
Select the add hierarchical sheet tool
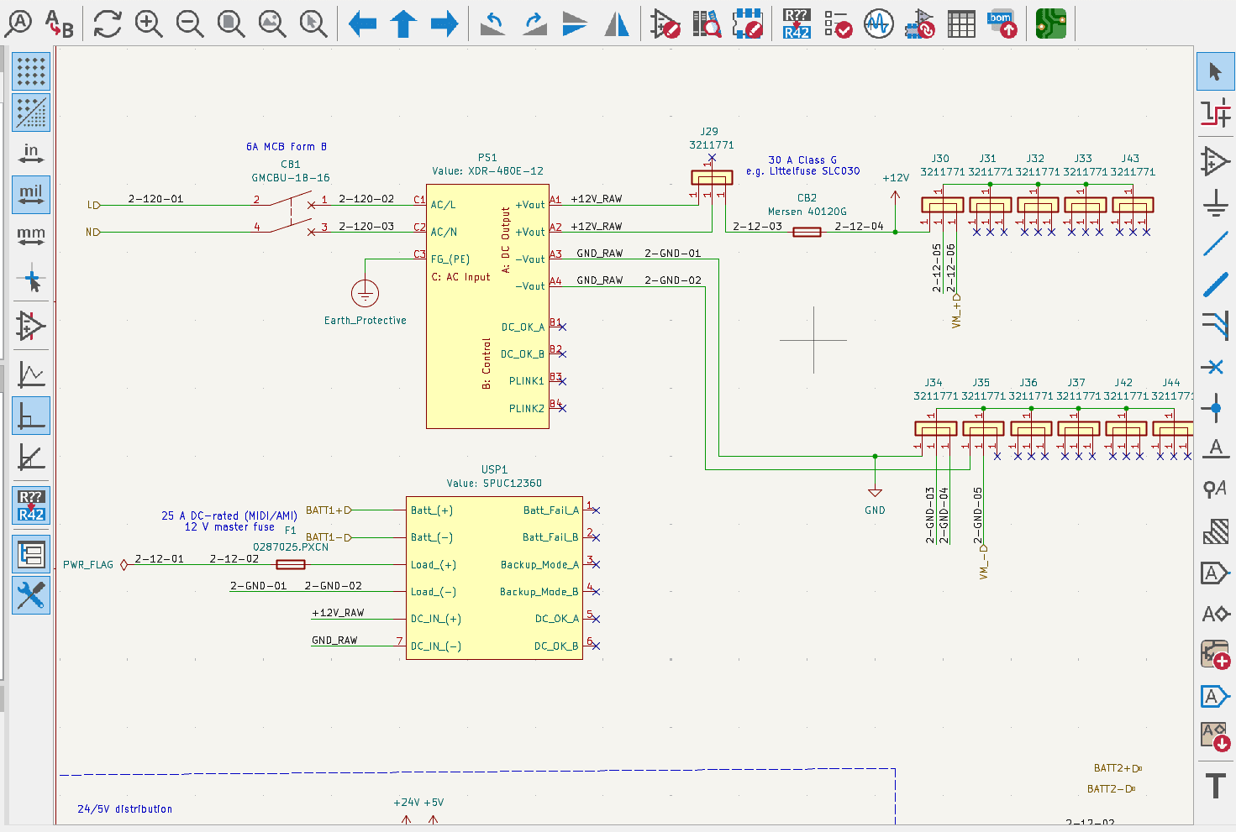tap(1215, 655)
